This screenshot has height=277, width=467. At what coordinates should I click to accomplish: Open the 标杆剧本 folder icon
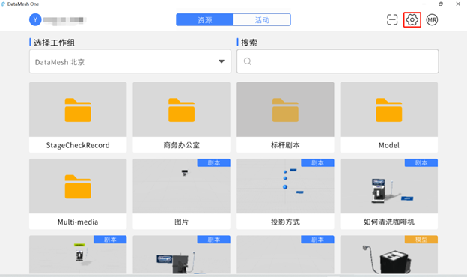tap(285, 110)
